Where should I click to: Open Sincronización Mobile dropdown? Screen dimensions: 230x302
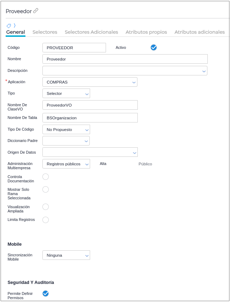click(x=87, y=255)
